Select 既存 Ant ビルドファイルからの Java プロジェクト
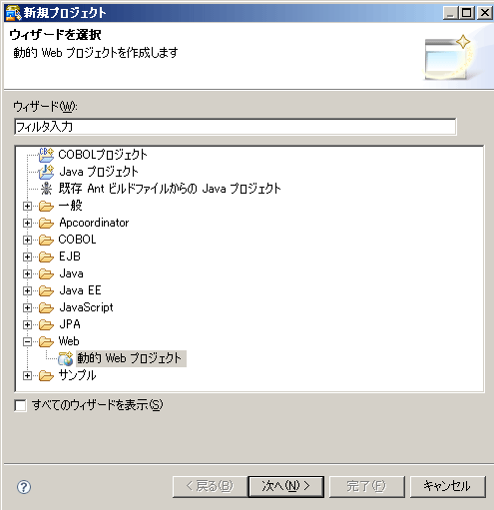494x510 pixels. click(170, 189)
